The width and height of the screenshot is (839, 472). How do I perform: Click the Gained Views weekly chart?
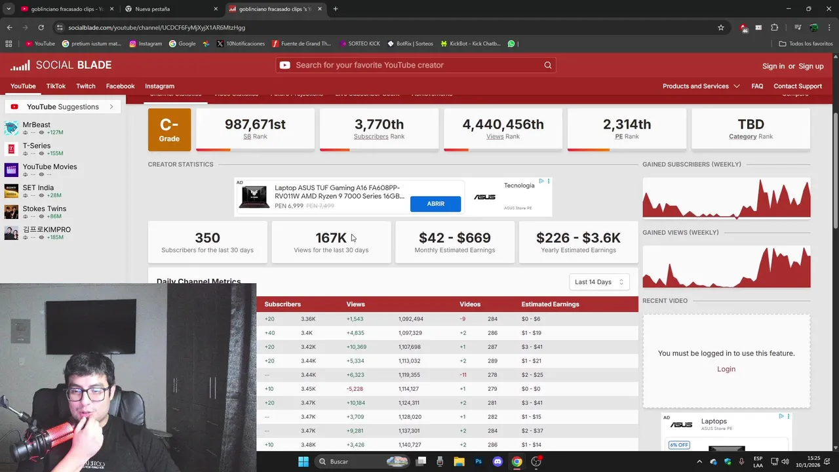[726, 267]
